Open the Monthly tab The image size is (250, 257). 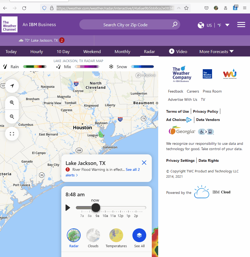(122, 52)
